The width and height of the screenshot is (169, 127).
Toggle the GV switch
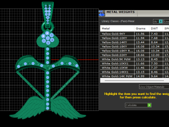click(x=158, y=22)
